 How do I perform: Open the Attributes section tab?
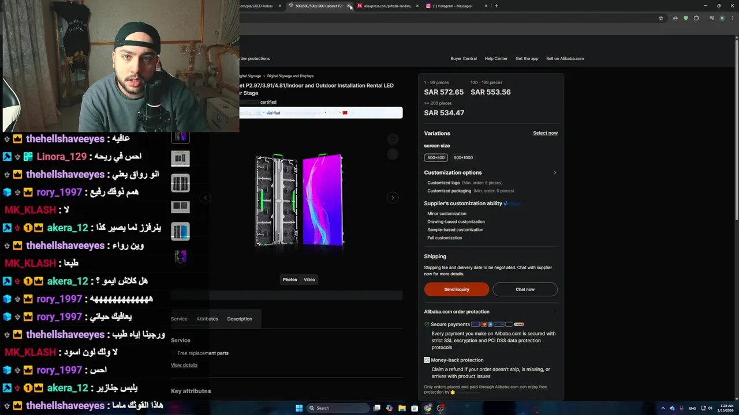click(x=207, y=319)
